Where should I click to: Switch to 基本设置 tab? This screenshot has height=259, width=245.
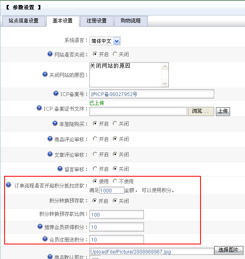63,21
